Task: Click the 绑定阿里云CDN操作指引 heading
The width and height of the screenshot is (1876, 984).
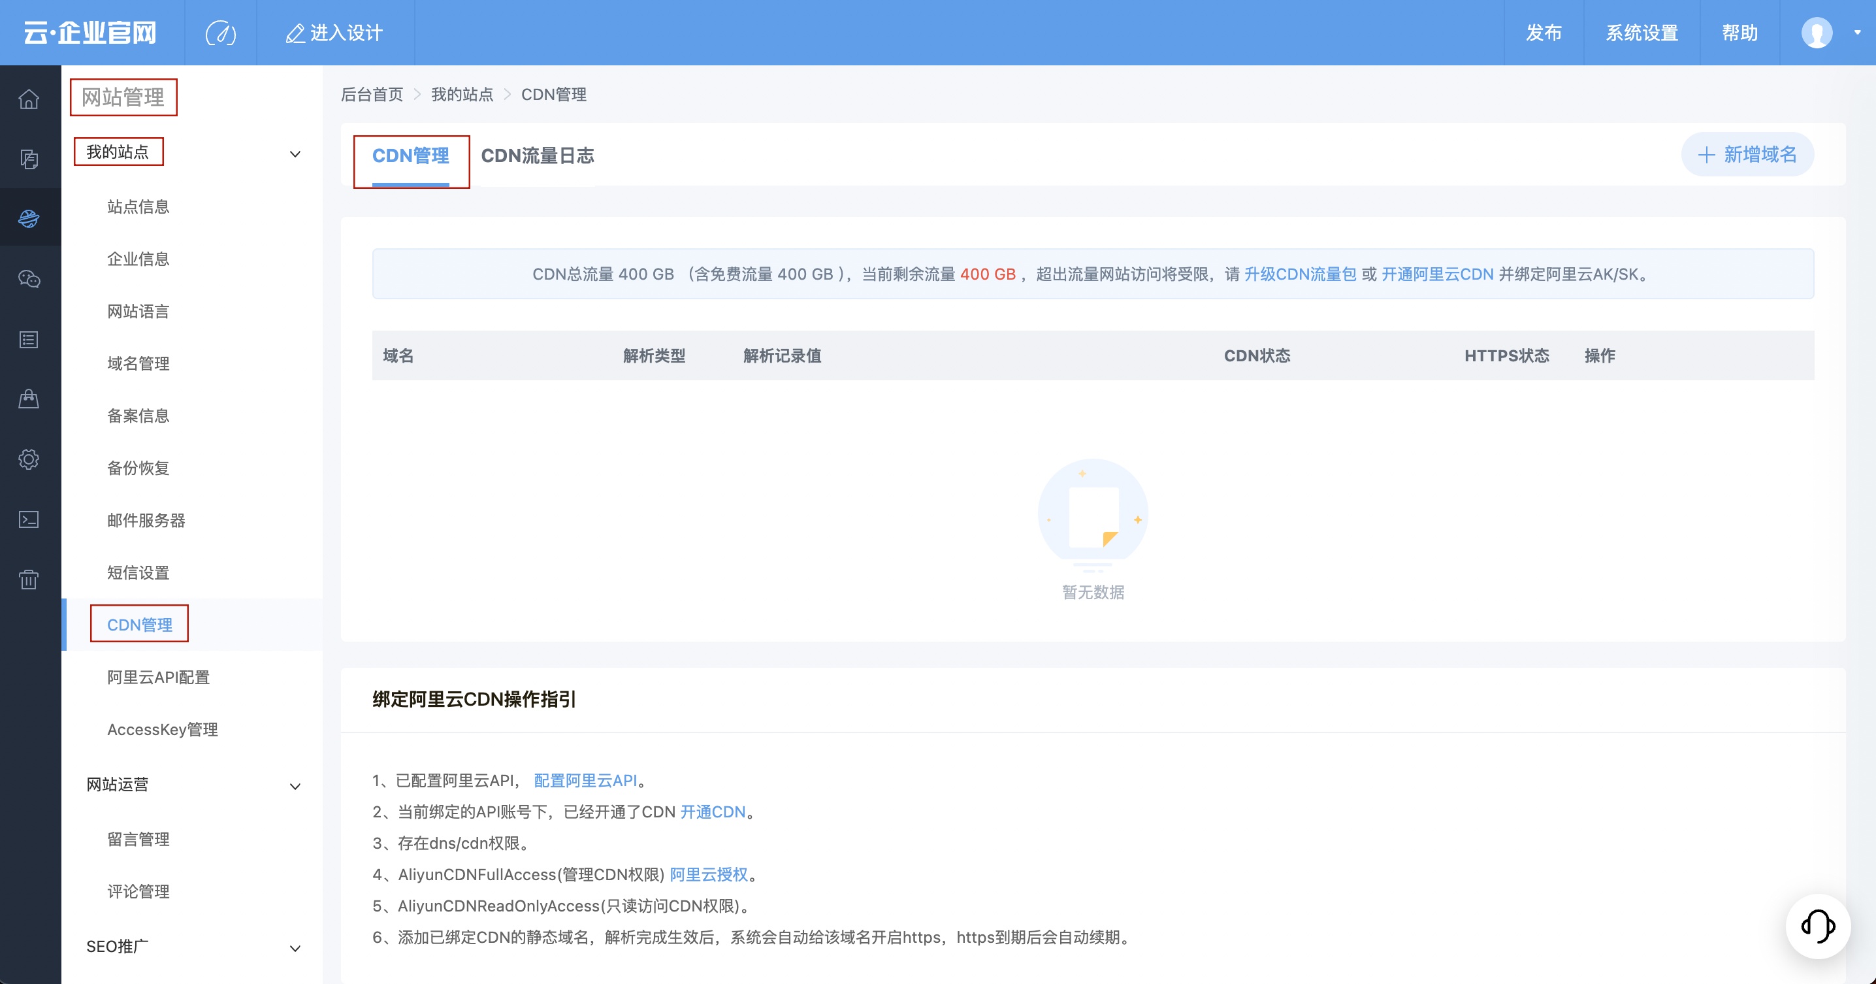Action: [474, 699]
